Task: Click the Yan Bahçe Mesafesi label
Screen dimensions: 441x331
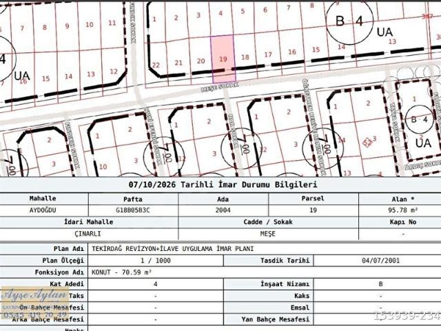Action: 276,319
